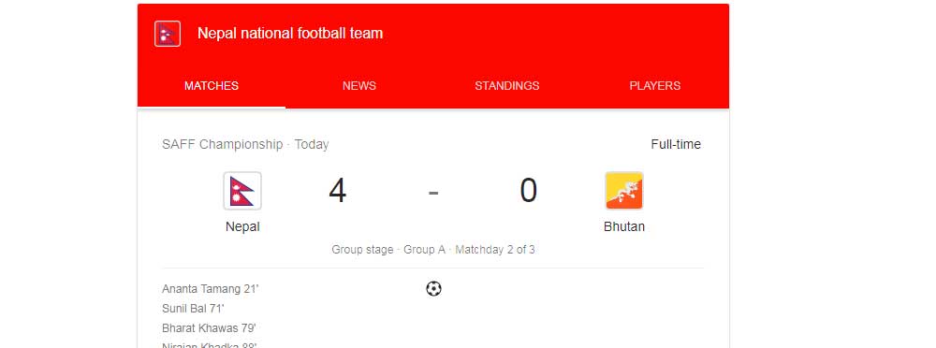Click the Nepal flag icon in red header
The image size is (936, 348).
click(168, 34)
